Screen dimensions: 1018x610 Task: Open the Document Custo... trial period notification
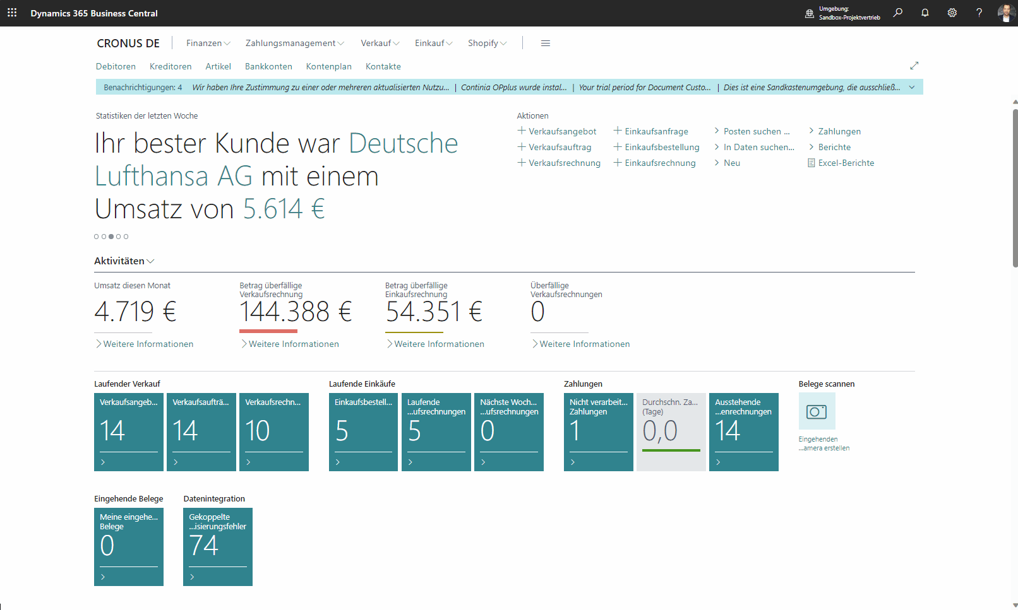(645, 87)
